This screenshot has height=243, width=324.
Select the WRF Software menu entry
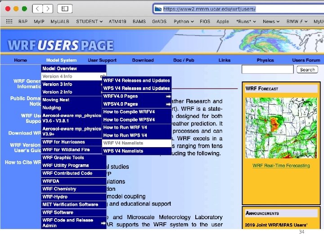click(x=73, y=212)
